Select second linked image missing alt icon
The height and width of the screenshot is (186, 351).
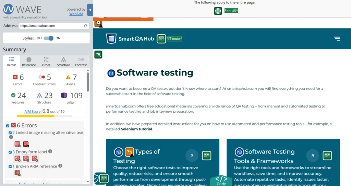(x=26, y=144)
